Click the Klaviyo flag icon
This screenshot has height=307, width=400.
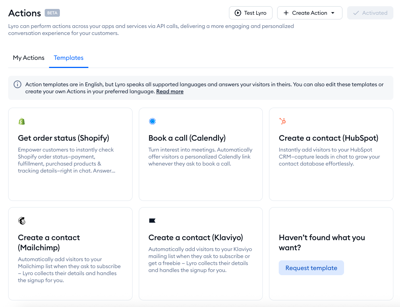tap(152, 221)
